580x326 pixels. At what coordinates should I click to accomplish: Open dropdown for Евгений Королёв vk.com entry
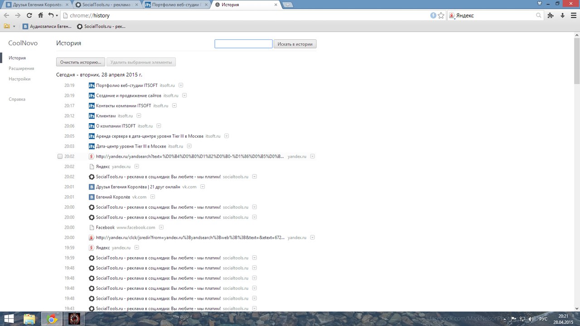click(x=153, y=197)
